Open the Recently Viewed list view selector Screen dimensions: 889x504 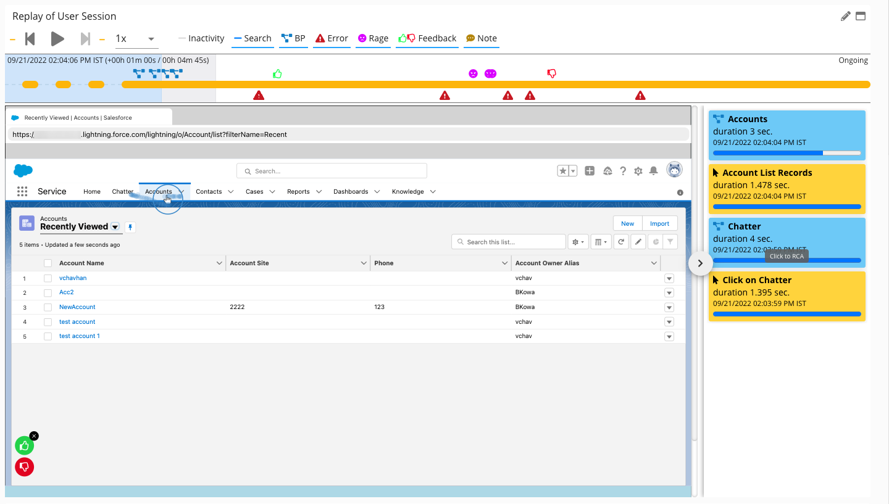[x=115, y=227]
